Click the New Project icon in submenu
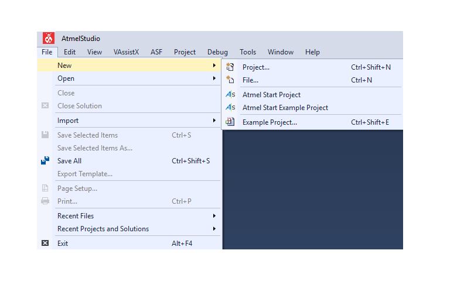The height and width of the screenshot is (281, 457). [x=230, y=67]
